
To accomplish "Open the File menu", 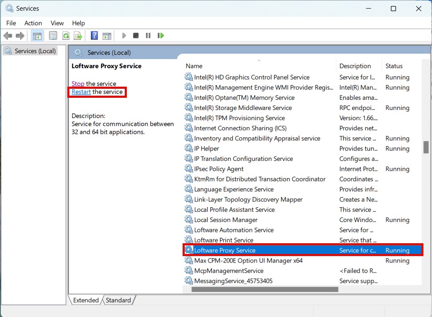I will point(11,23).
